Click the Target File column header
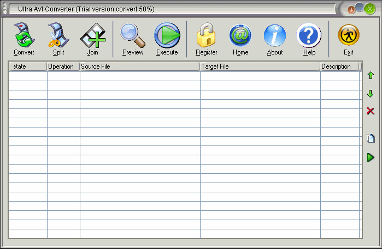382x249 pixels. click(260, 66)
